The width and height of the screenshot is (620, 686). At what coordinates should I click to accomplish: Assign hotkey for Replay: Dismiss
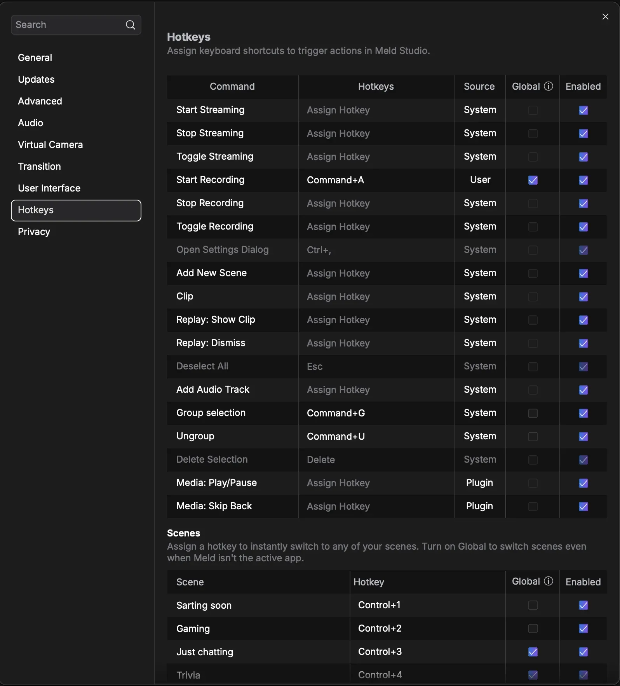coord(376,343)
